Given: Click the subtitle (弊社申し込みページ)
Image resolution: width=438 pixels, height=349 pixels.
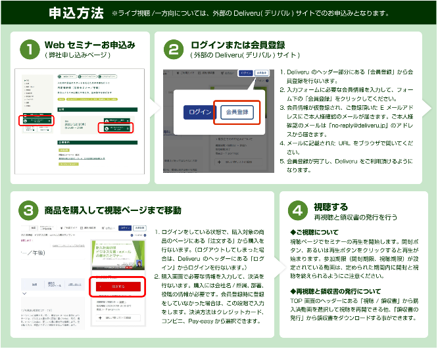Looking at the screenshot, I should point(78,55).
